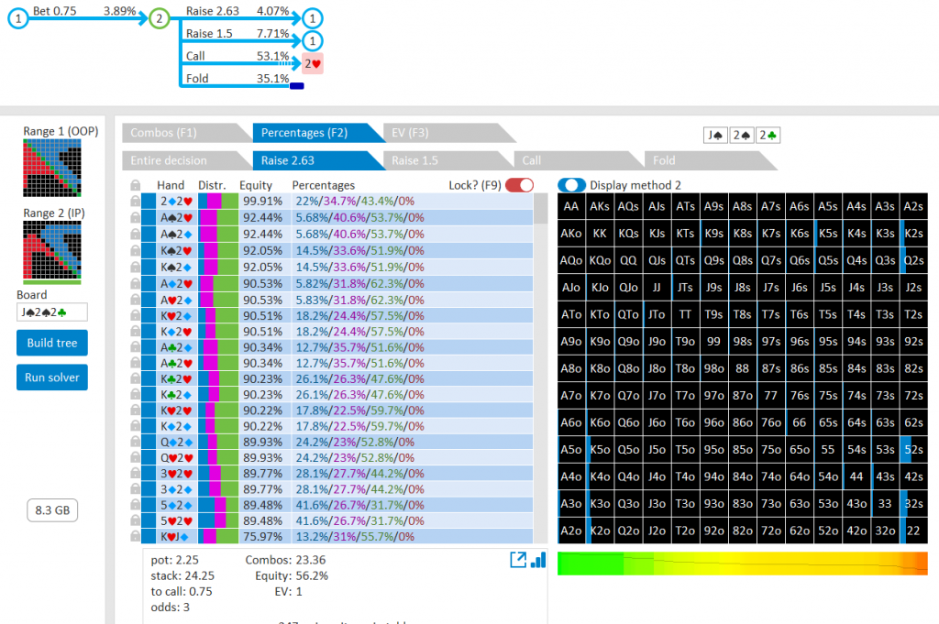Click the Board input field
Viewport: 939px width, 624px height.
click(x=51, y=312)
